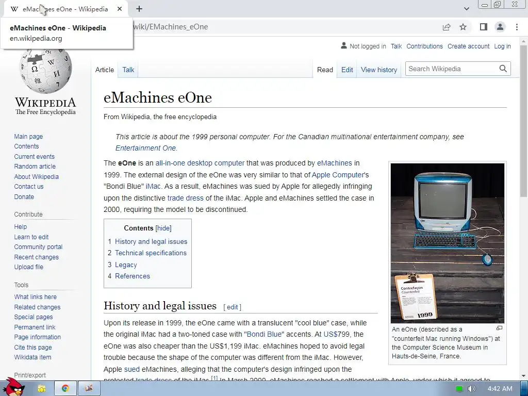Open the all-in-one desktop computer link
Screen dimensions: 528x396
coord(200,163)
